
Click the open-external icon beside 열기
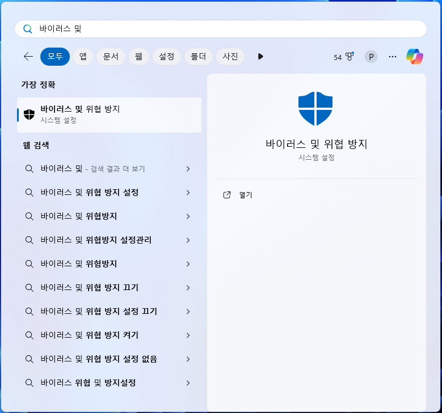tap(227, 195)
